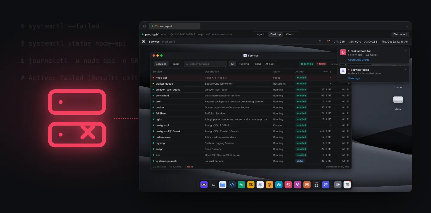This screenshot has width=431, height=213.
Task: Dismiss the Service failed notification
Action: [x=406, y=69]
